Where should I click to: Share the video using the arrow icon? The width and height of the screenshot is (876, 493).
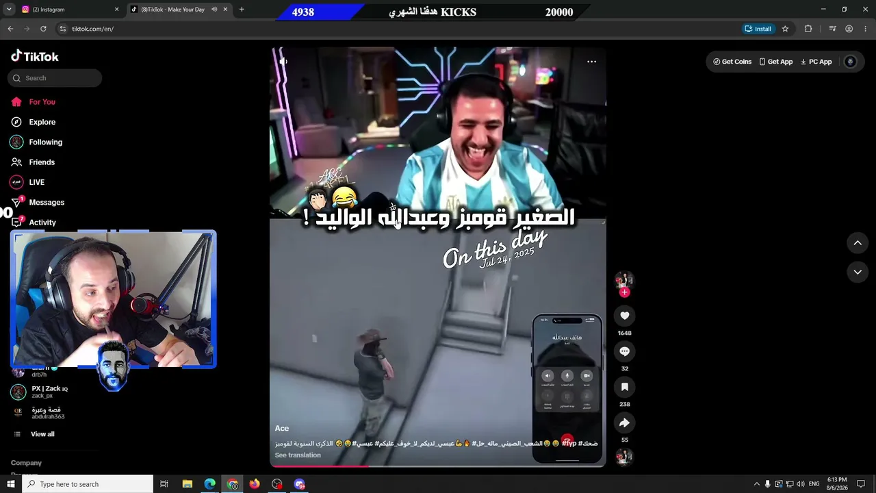[x=624, y=422]
